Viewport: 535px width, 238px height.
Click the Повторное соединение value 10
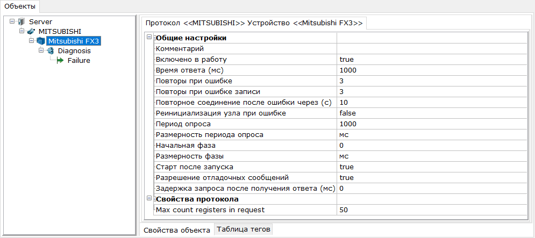(x=432, y=103)
